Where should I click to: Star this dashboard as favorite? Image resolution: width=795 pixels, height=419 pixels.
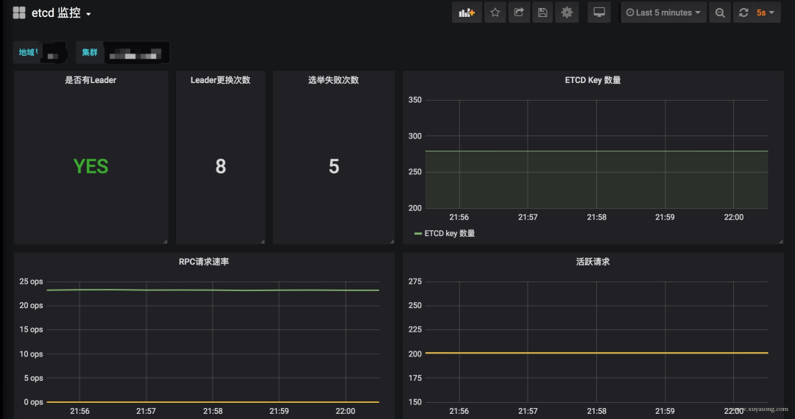click(x=495, y=12)
